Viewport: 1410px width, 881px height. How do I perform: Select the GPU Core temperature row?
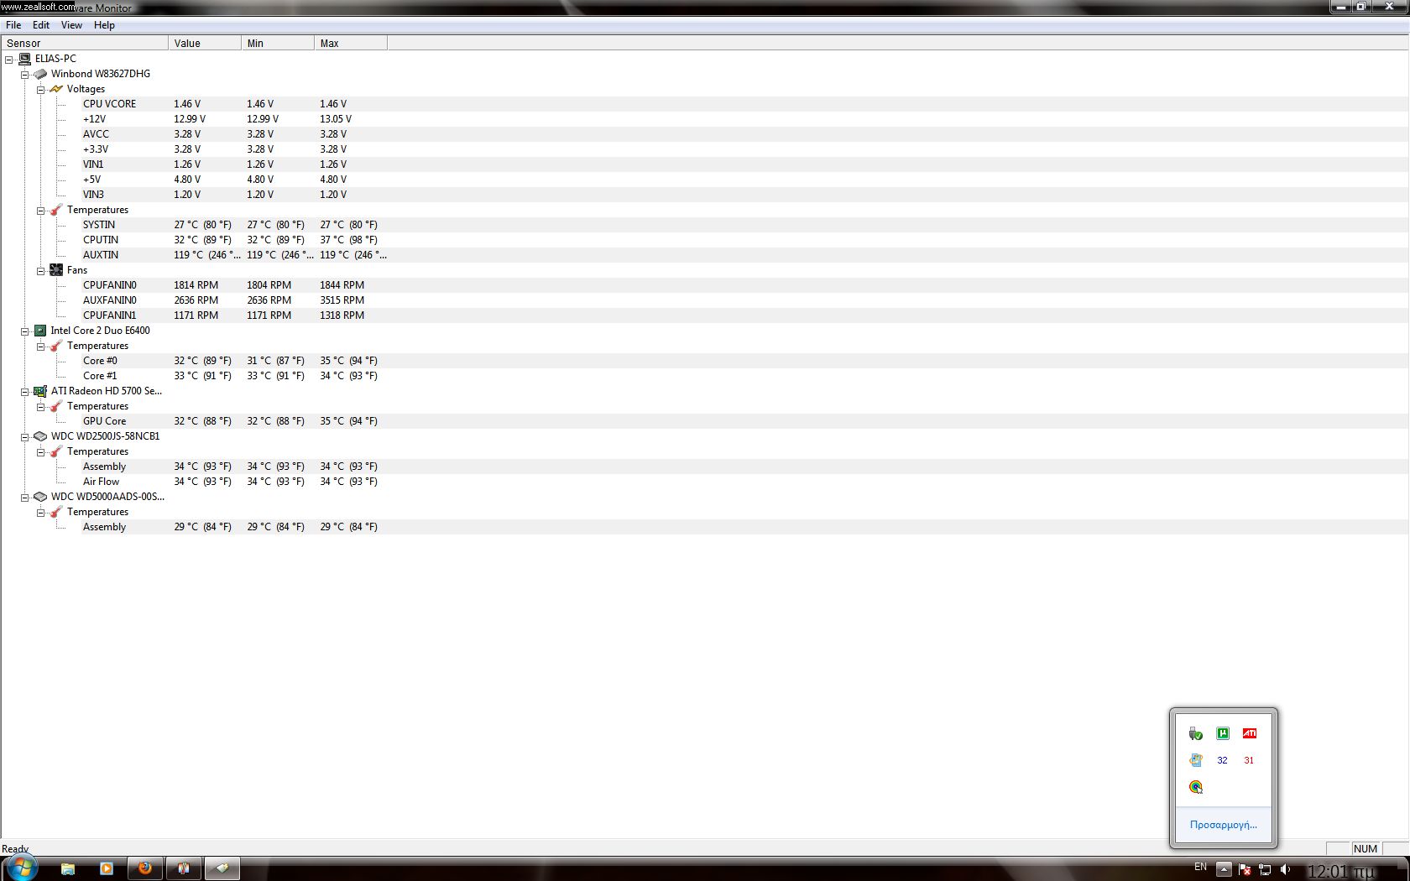705,421
